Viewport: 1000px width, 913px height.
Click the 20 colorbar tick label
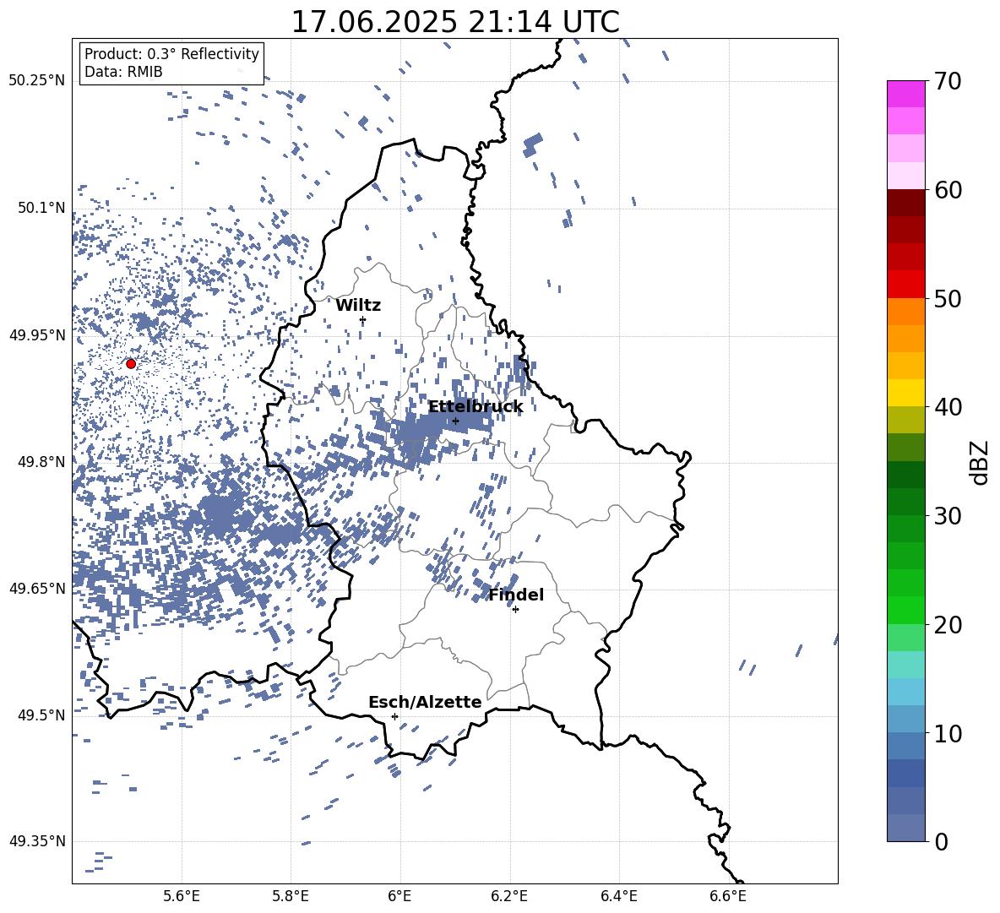point(948,625)
